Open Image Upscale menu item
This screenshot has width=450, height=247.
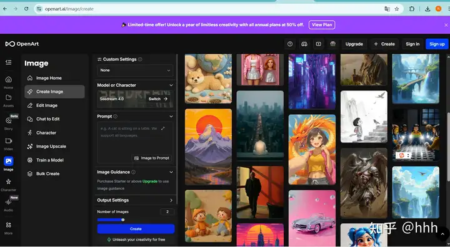(54, 147)
